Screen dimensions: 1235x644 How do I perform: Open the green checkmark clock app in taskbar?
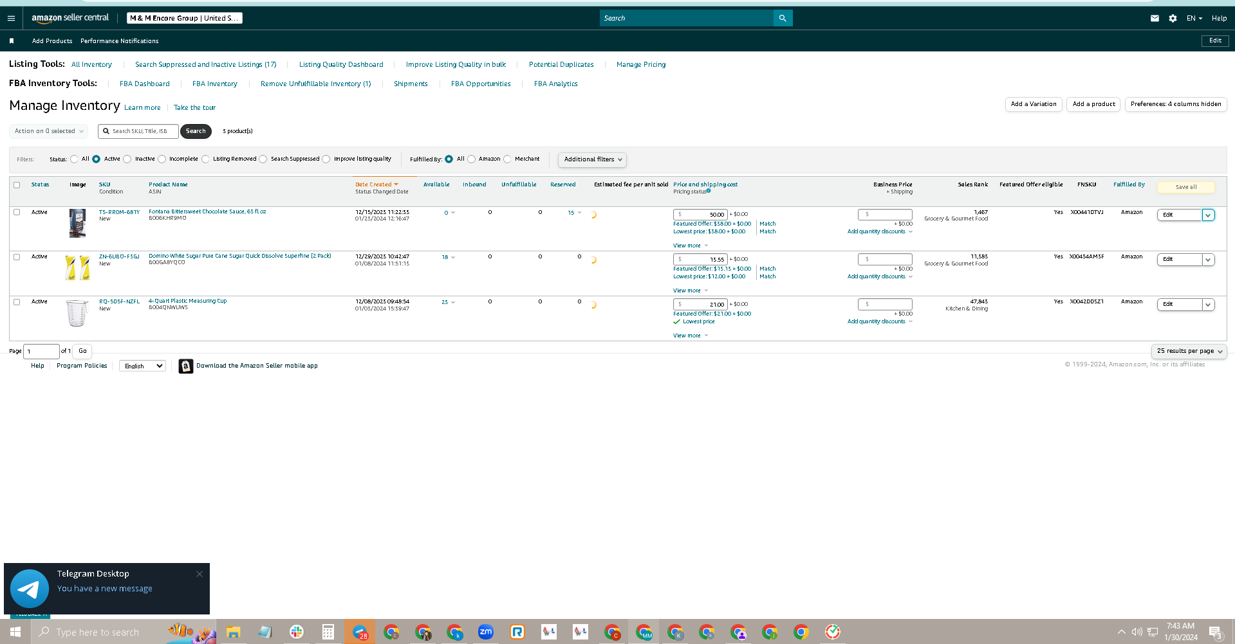click(x=833, y=632)
